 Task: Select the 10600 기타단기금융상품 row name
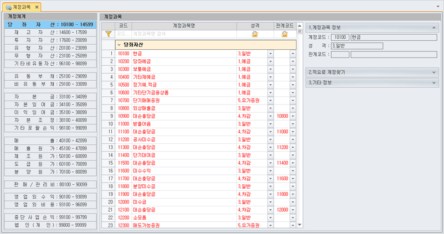point(151,93)
